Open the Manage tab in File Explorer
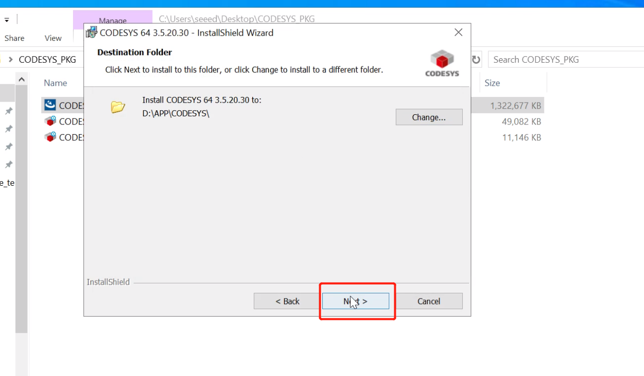The height and width of the screenshot is (376, 644). pos(113,20)
